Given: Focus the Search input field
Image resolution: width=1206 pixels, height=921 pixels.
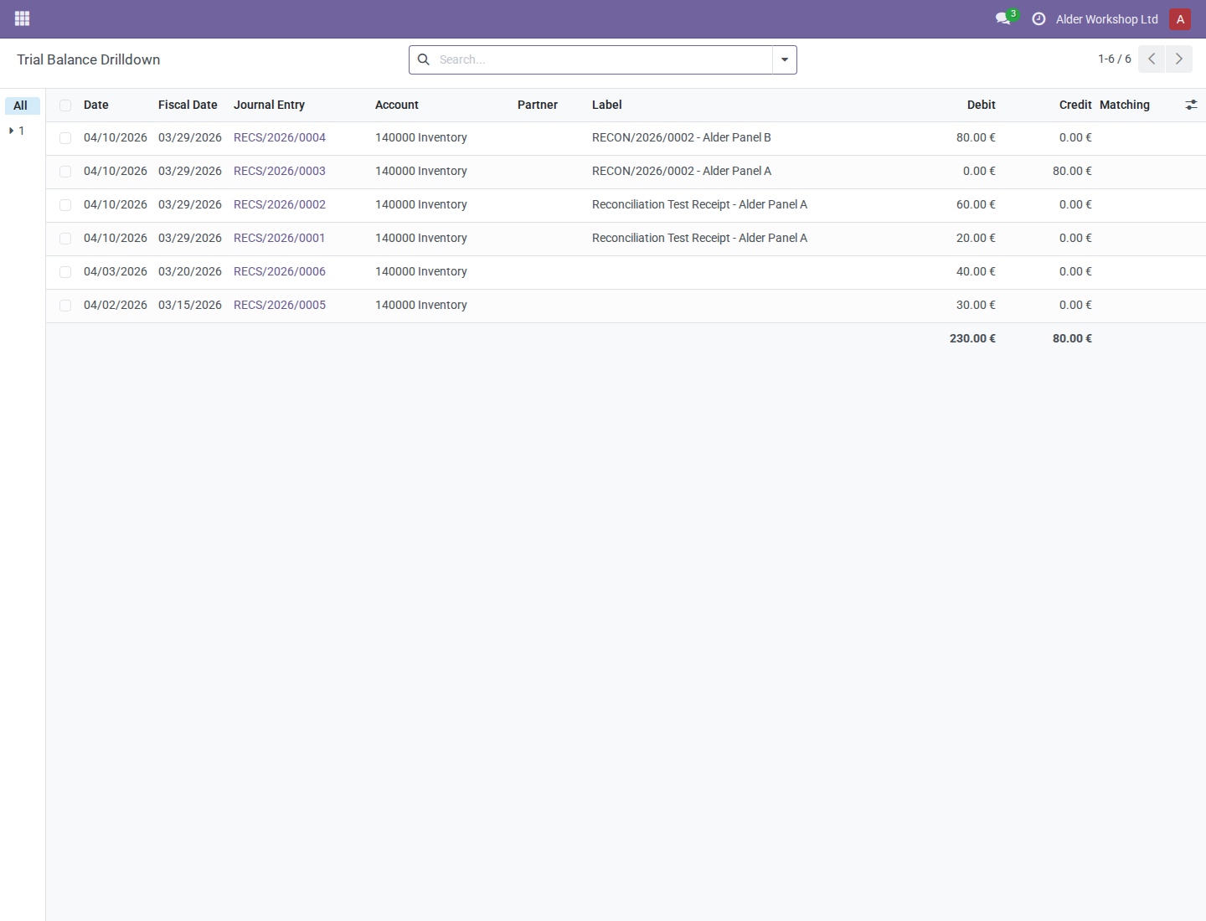Looking at the screenshot, I should [x=603, y=59].
